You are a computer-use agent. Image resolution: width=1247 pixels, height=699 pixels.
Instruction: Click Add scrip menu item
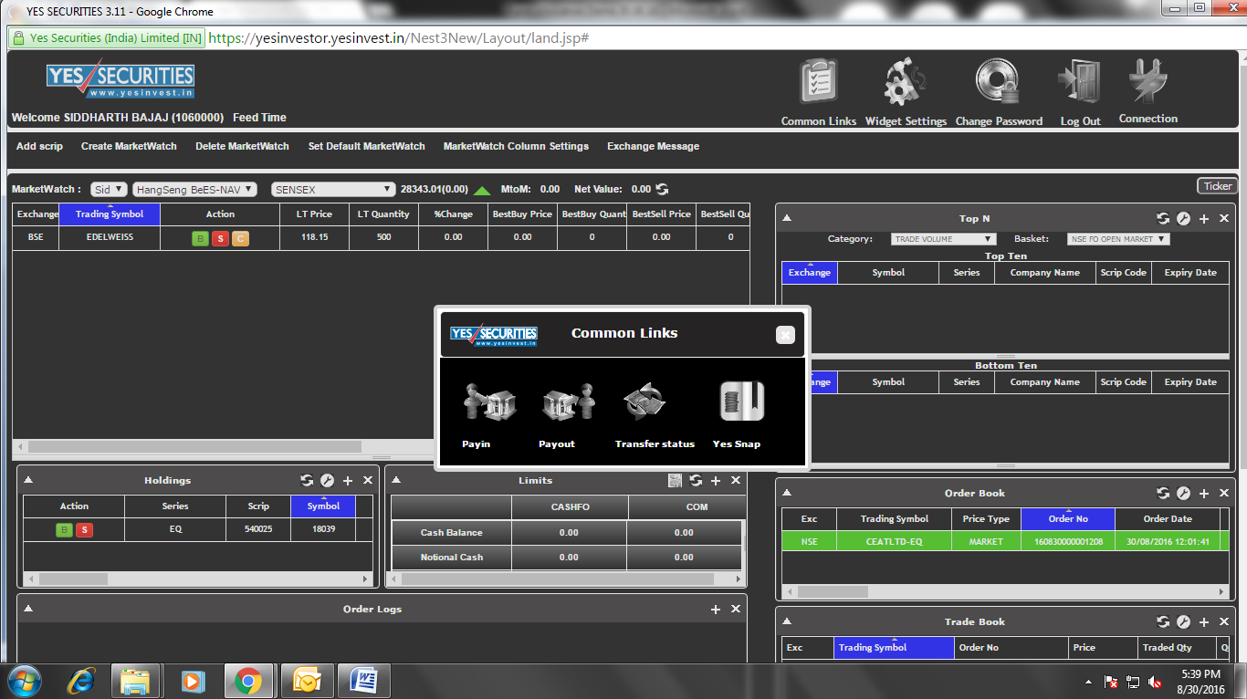[x=39, y=146]
